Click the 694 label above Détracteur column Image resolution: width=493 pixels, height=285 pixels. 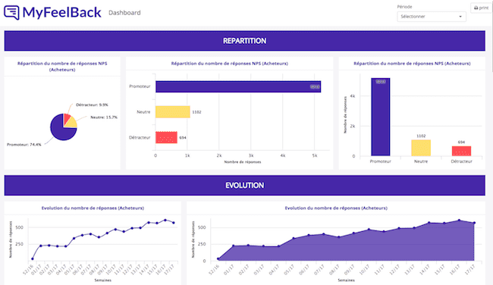pos(461,142)
